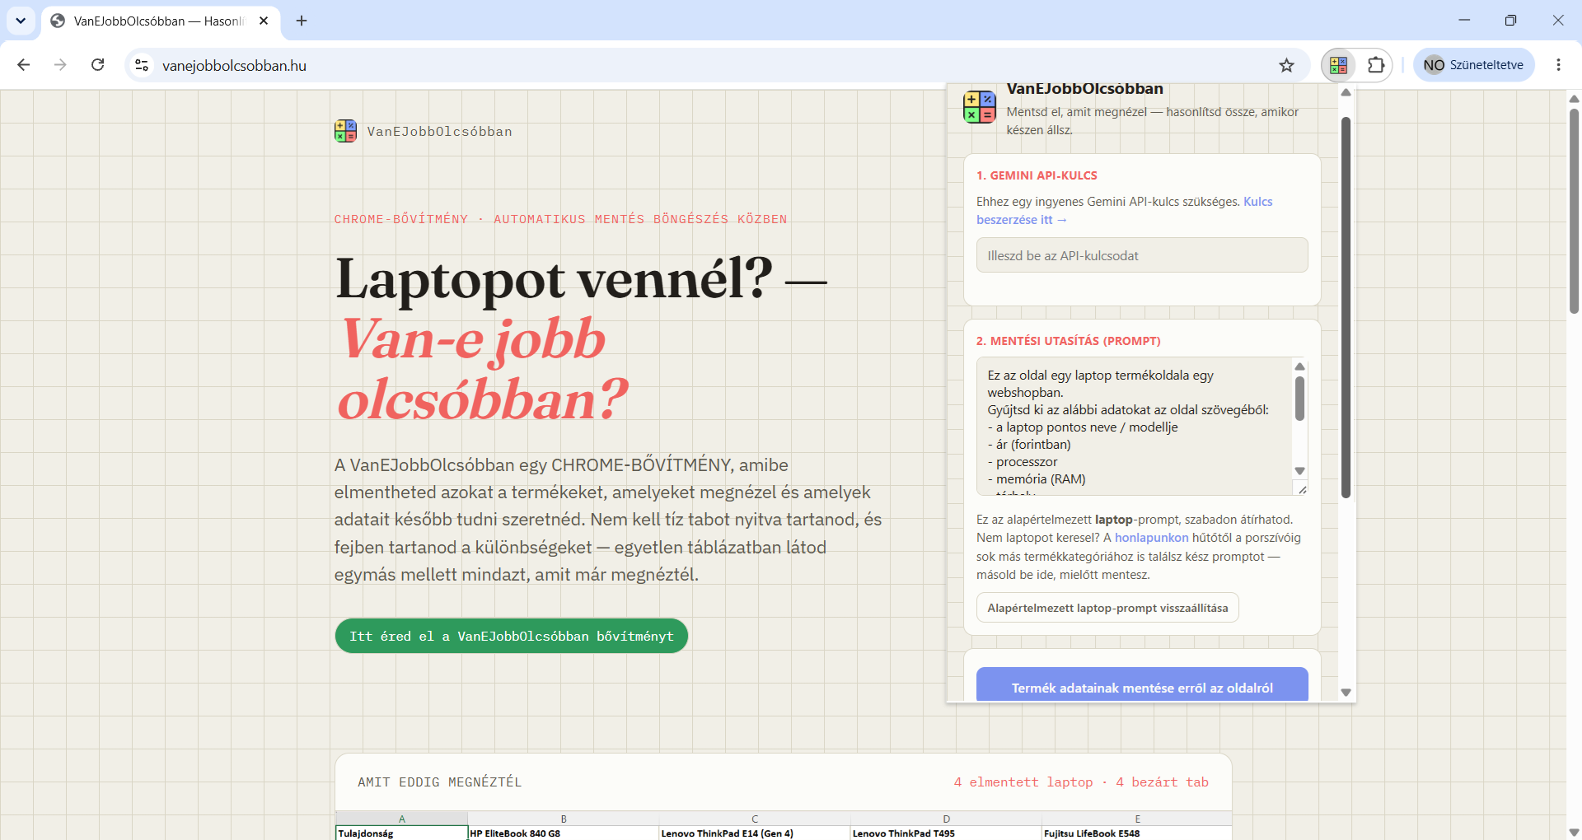Click the HP EliteBook 840 G8 cell

point(564,833)
